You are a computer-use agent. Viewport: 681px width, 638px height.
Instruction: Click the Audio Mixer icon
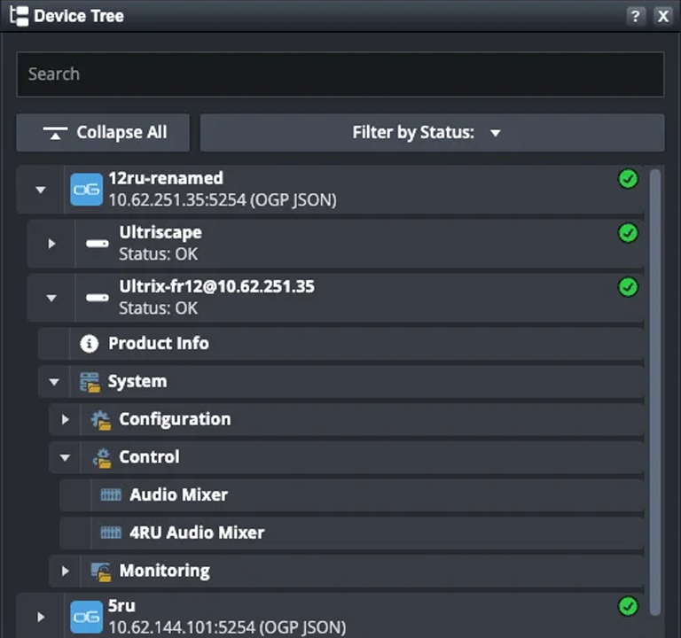[111, 494]
